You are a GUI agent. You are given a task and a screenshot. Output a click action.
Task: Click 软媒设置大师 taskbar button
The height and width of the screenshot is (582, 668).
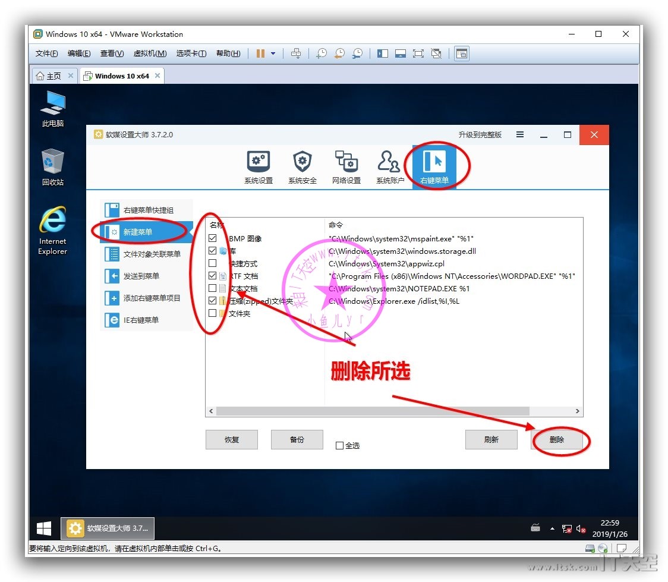(108, 528)
